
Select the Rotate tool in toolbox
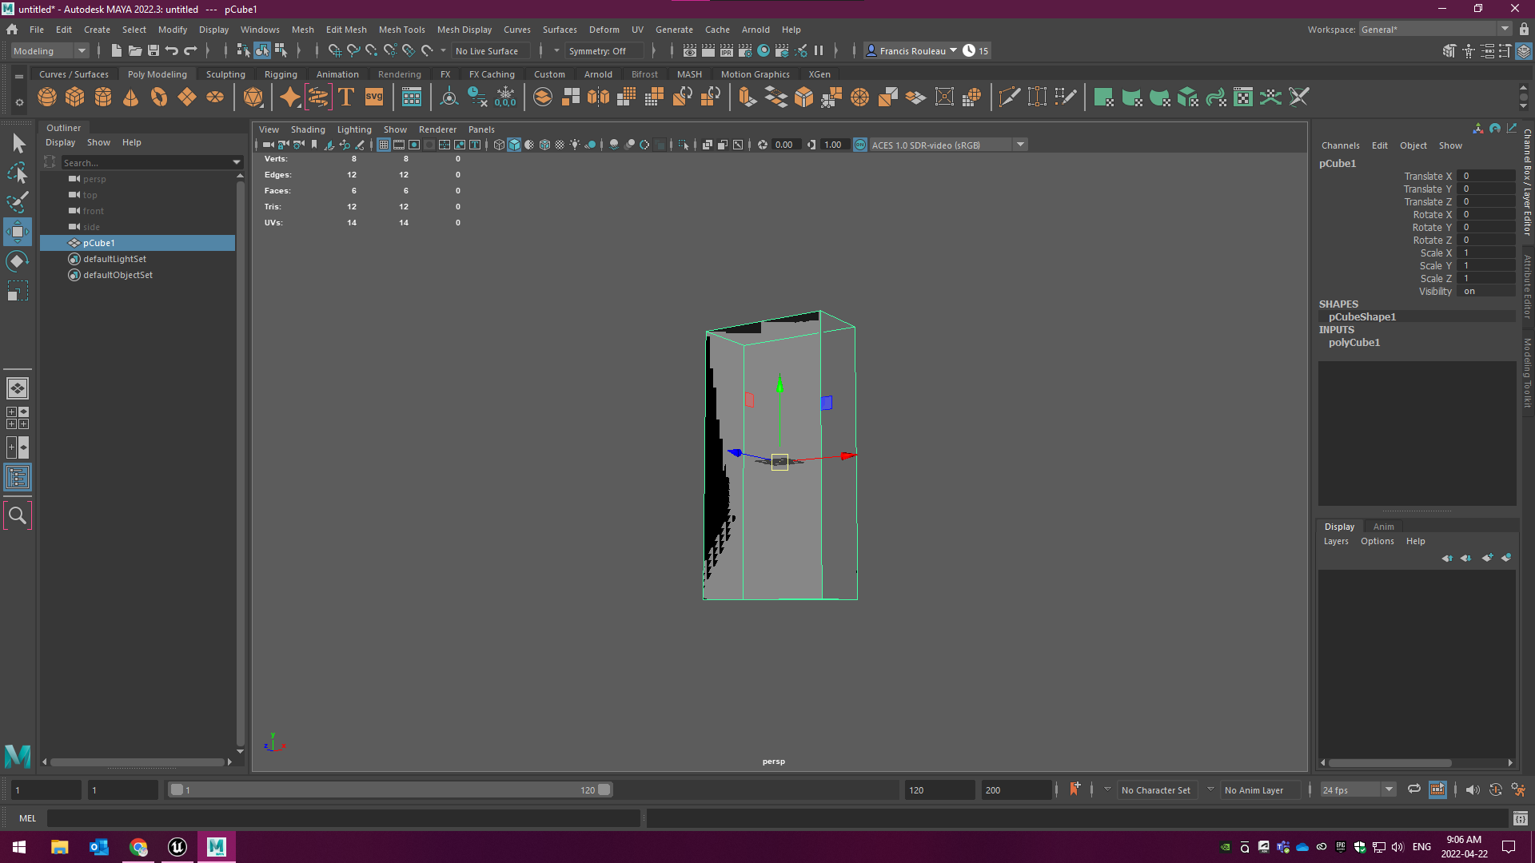pos(18,261)
